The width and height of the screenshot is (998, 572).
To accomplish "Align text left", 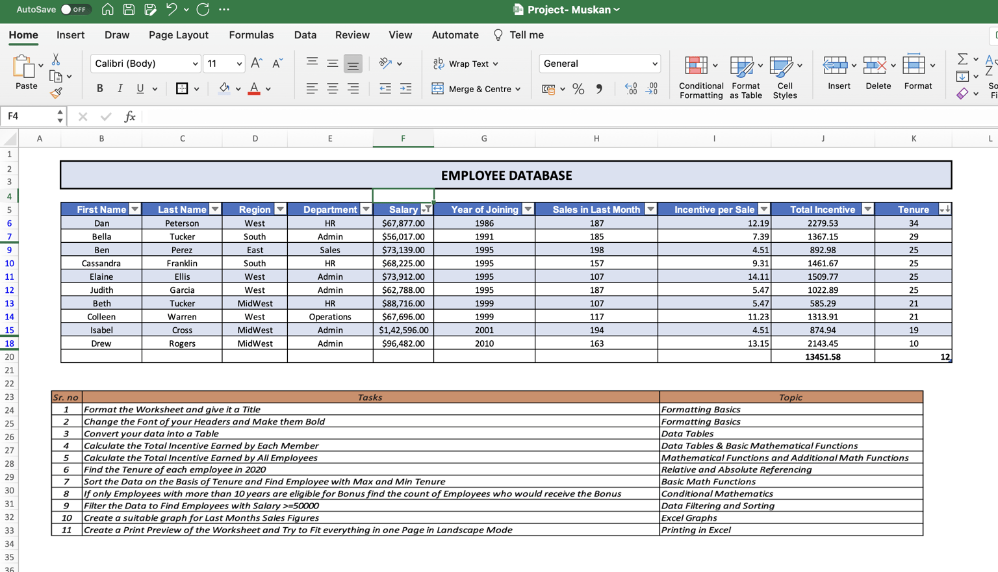I will (312, 88).
